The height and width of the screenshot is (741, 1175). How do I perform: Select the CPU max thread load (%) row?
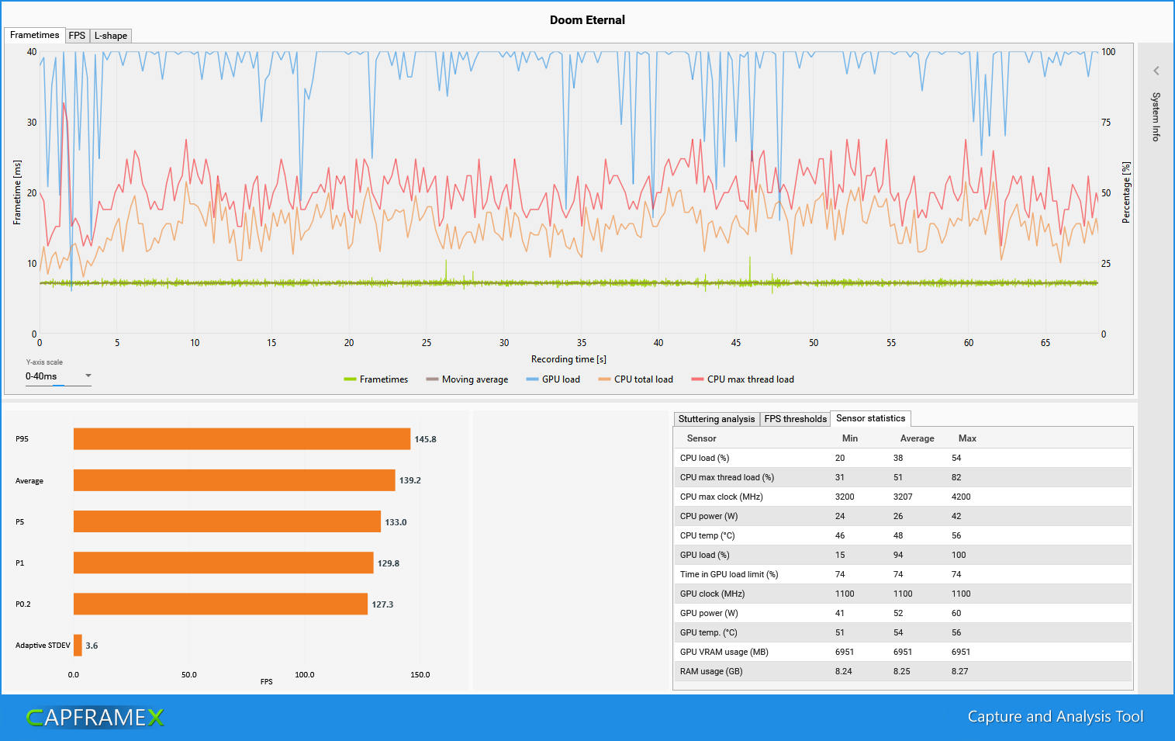903,477
